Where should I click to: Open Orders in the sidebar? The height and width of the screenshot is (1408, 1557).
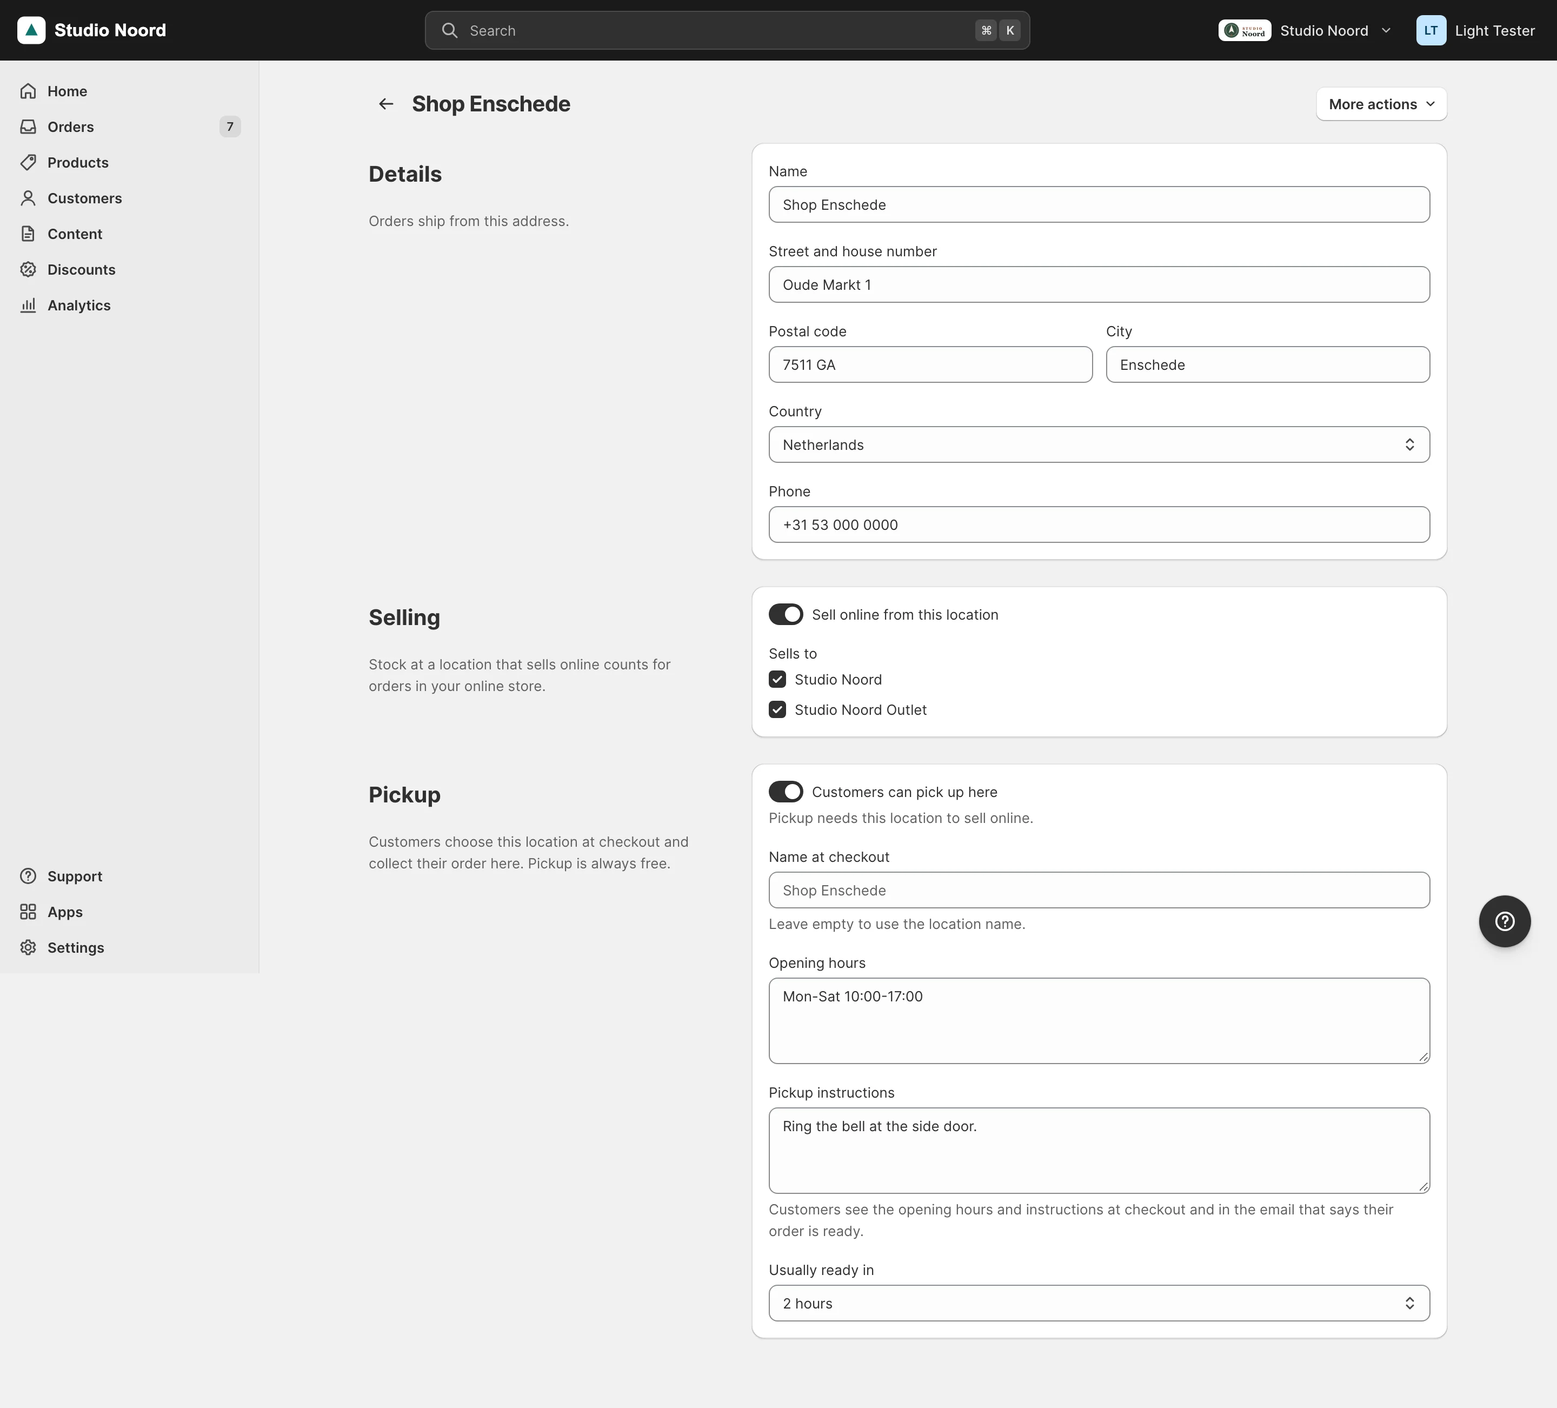[x=130, y=127]
